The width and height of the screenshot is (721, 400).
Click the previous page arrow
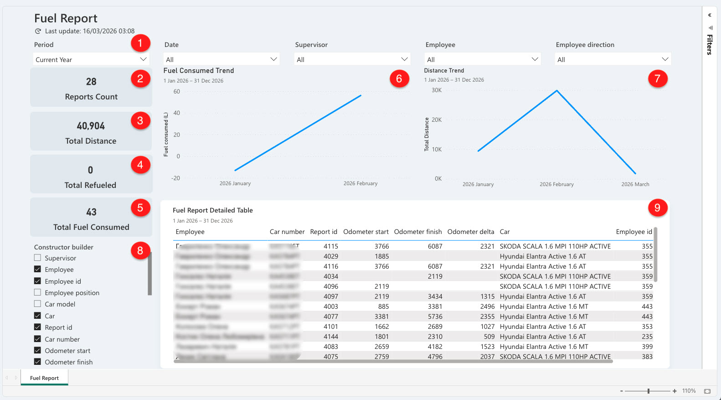coord(7,378)
